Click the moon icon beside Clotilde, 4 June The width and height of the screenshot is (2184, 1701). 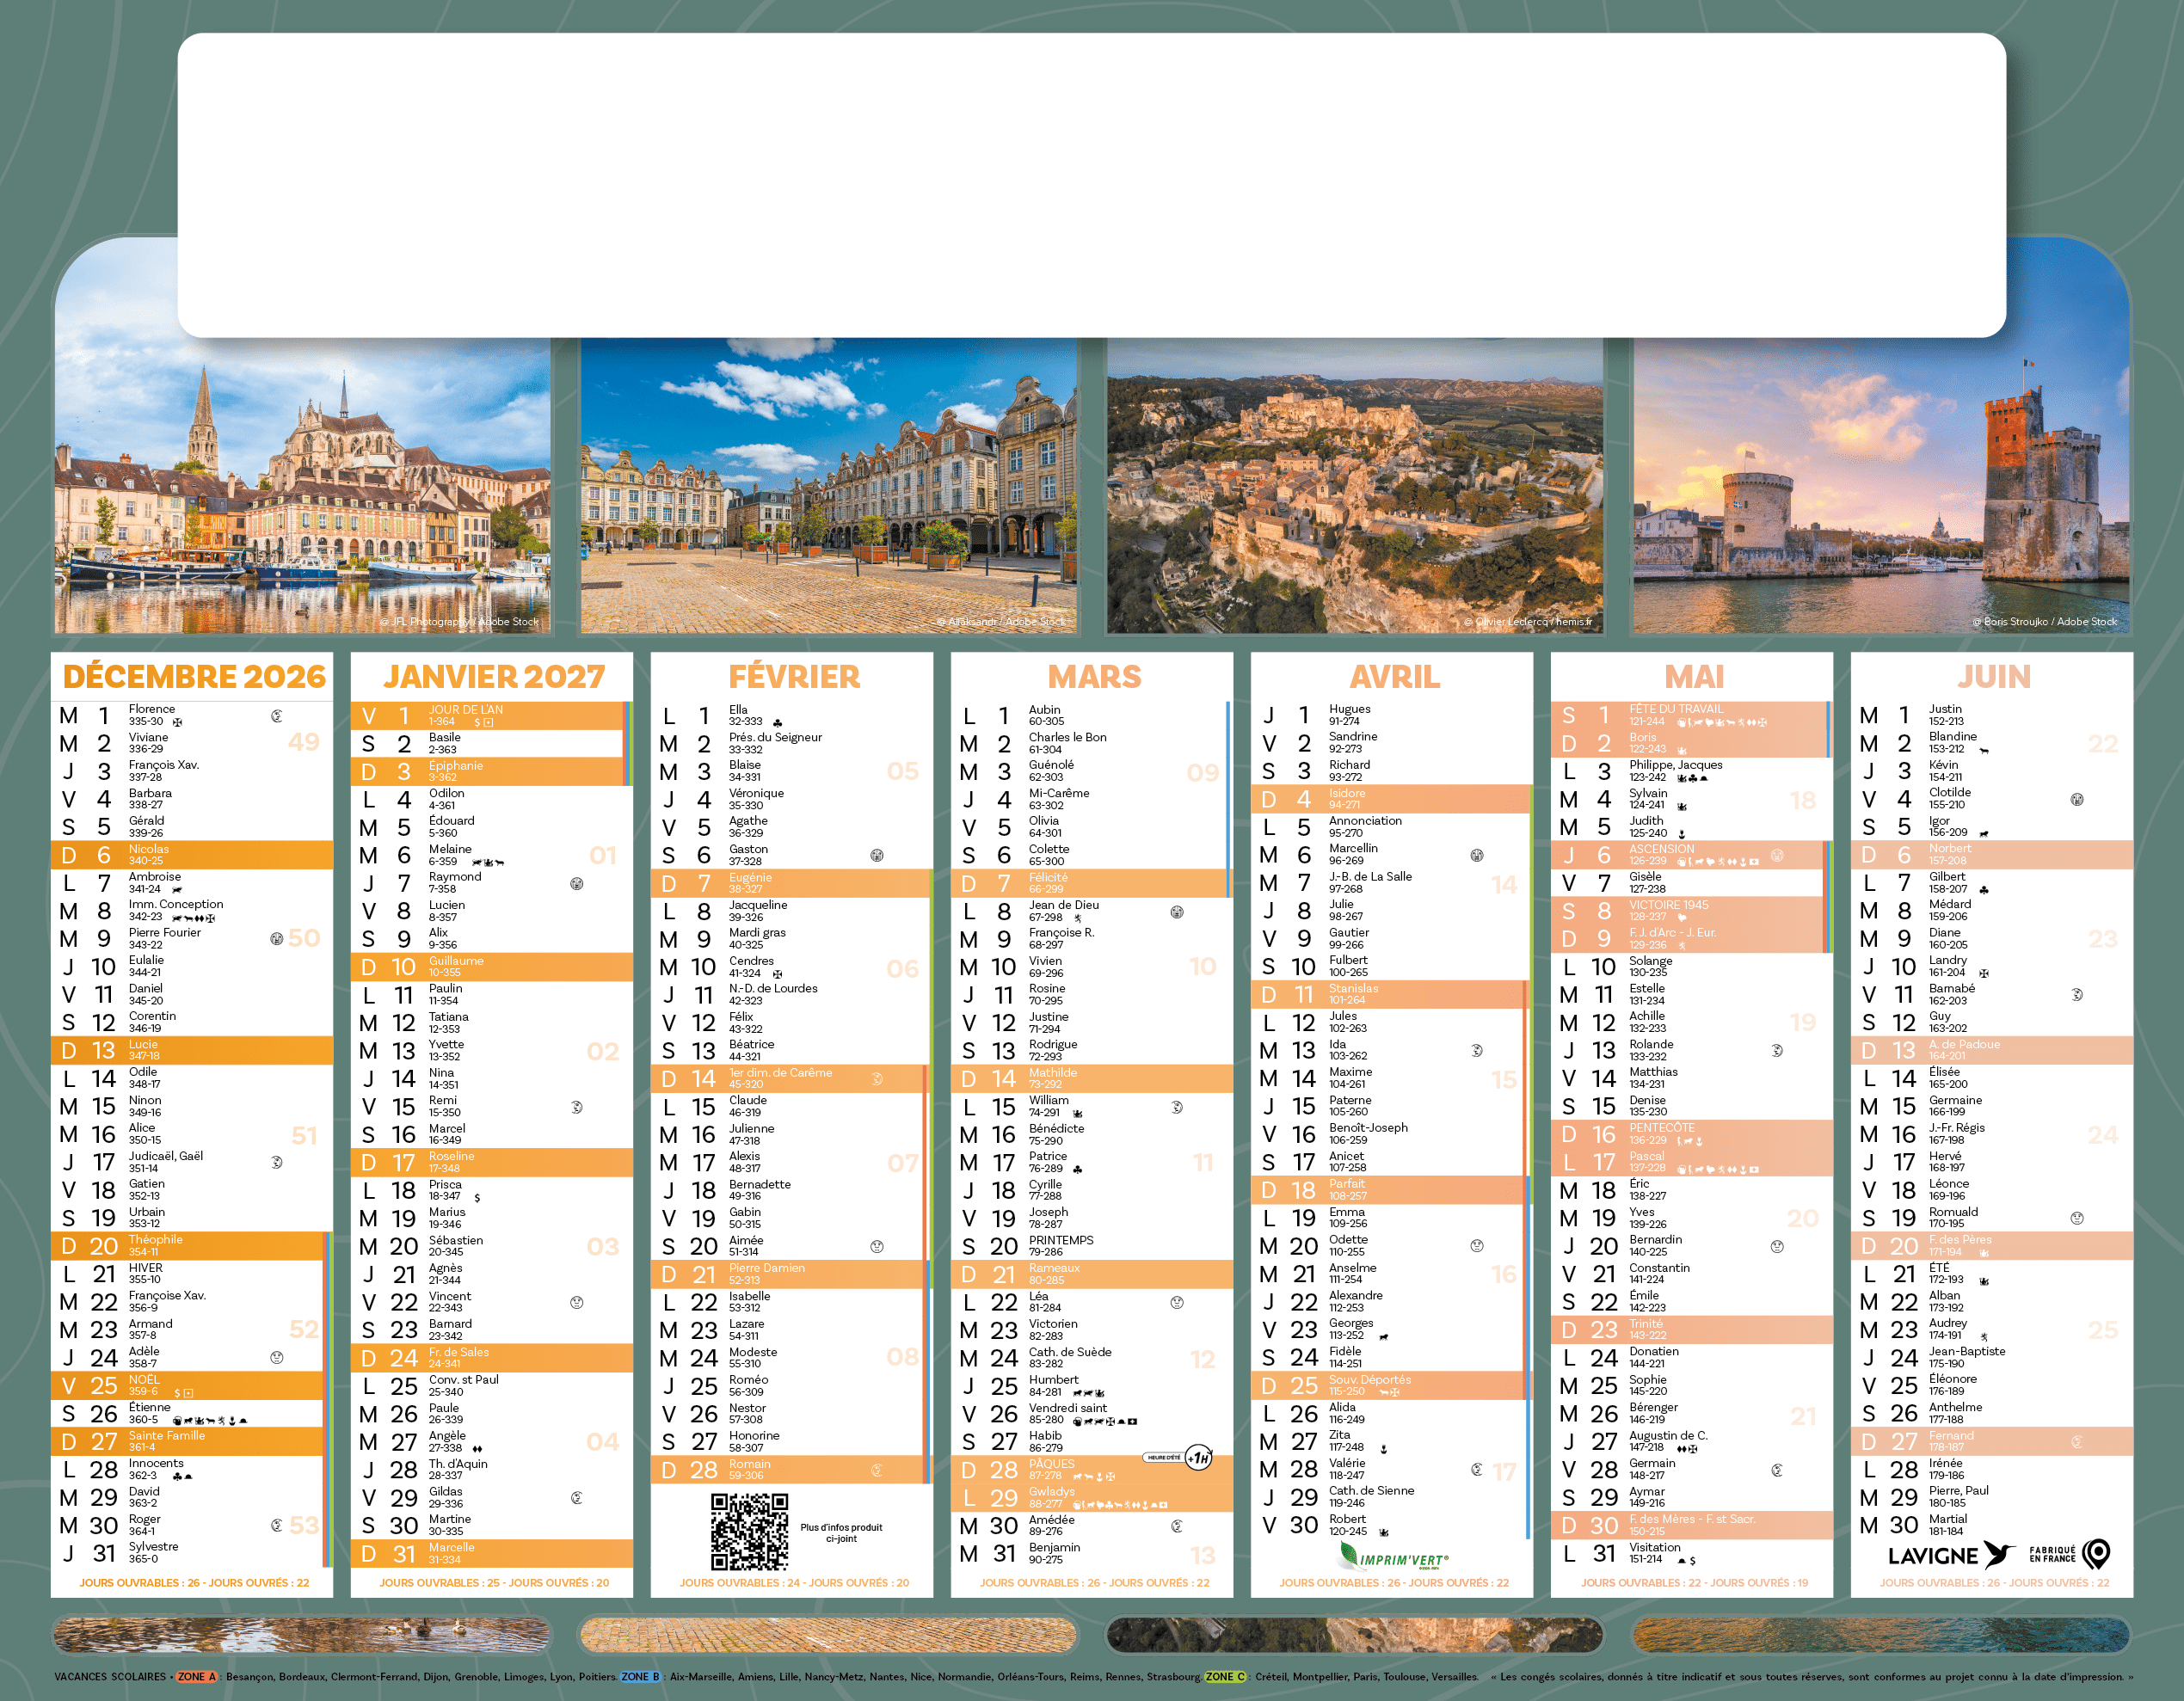pyautogui.click(x=2076, y=799)
